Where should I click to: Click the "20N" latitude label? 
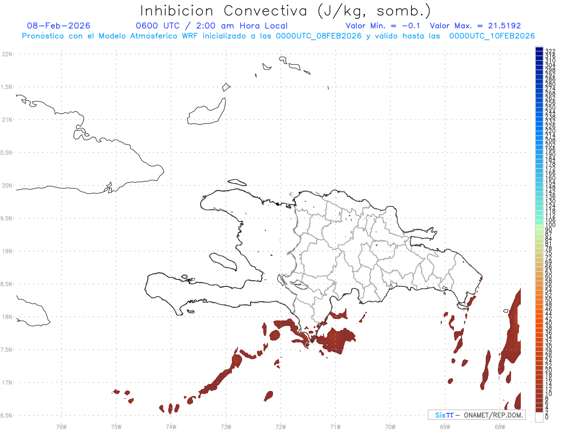click(7, 185)
